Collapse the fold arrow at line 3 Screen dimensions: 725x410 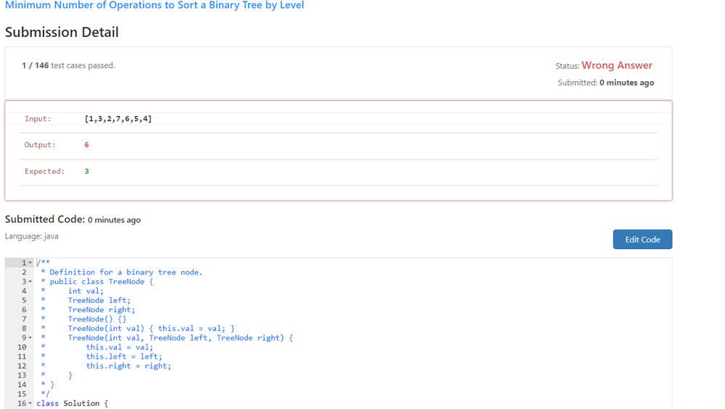click(30, 282)
